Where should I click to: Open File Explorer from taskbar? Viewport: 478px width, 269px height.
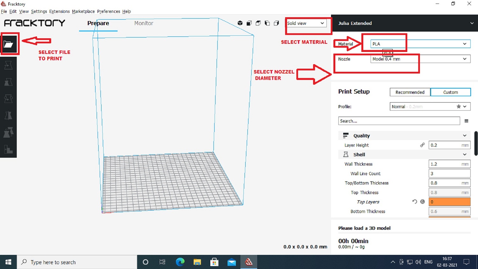tap(197, 262)
